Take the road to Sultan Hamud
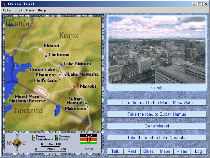 pos(157,114)
